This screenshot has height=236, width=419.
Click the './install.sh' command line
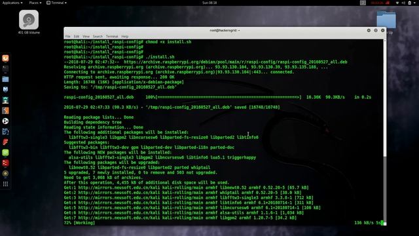point(119,57)
